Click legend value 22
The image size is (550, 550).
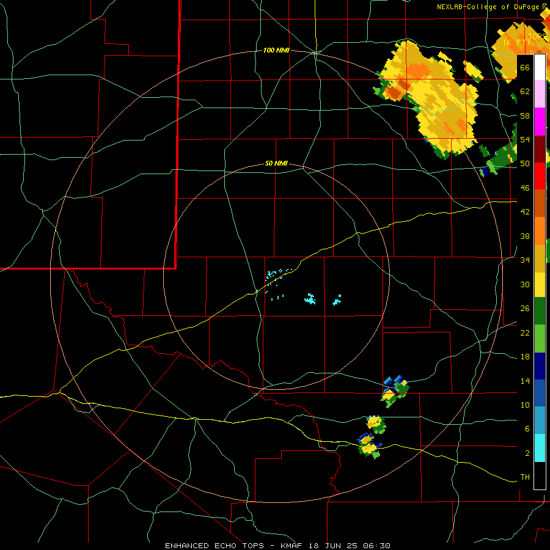click(525, 332)
